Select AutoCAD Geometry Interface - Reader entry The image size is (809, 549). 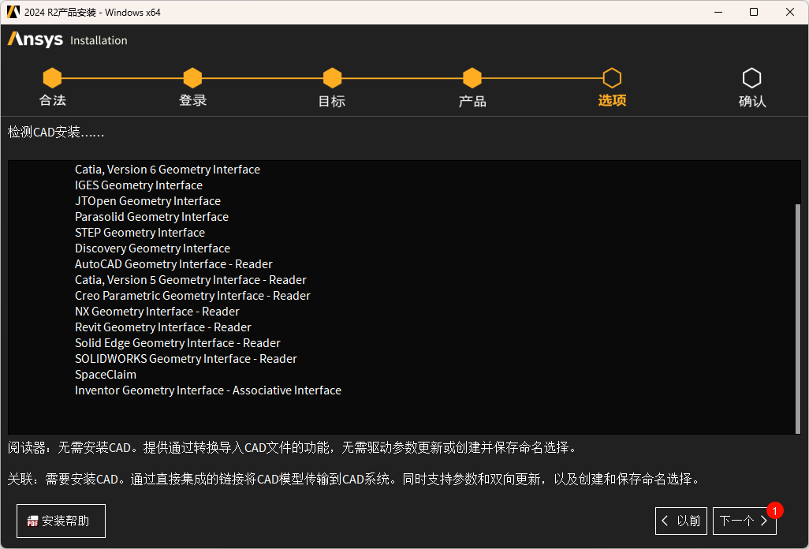[173, 264]
